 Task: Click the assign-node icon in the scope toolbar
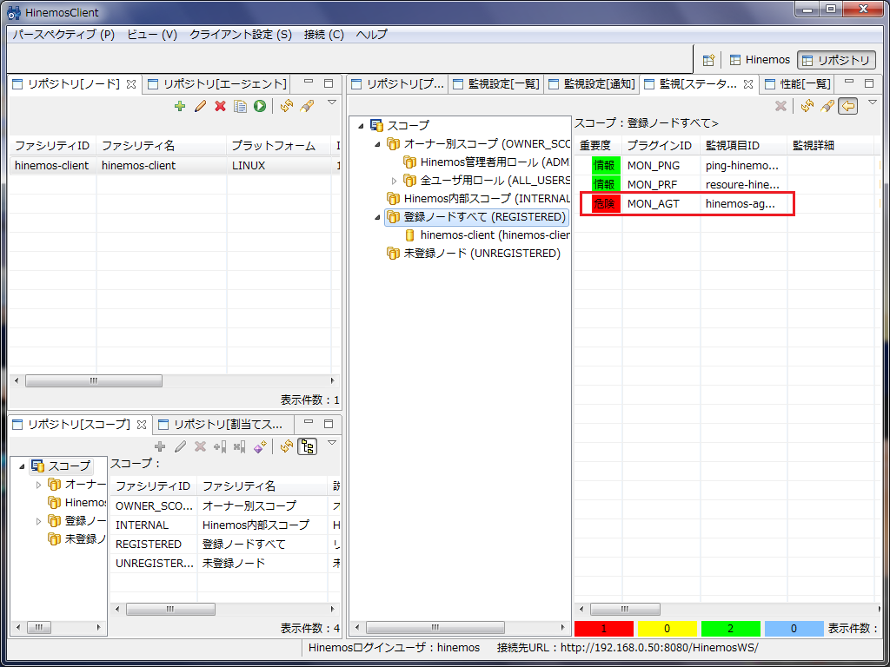pyautogui.click(x=220, y=447)
